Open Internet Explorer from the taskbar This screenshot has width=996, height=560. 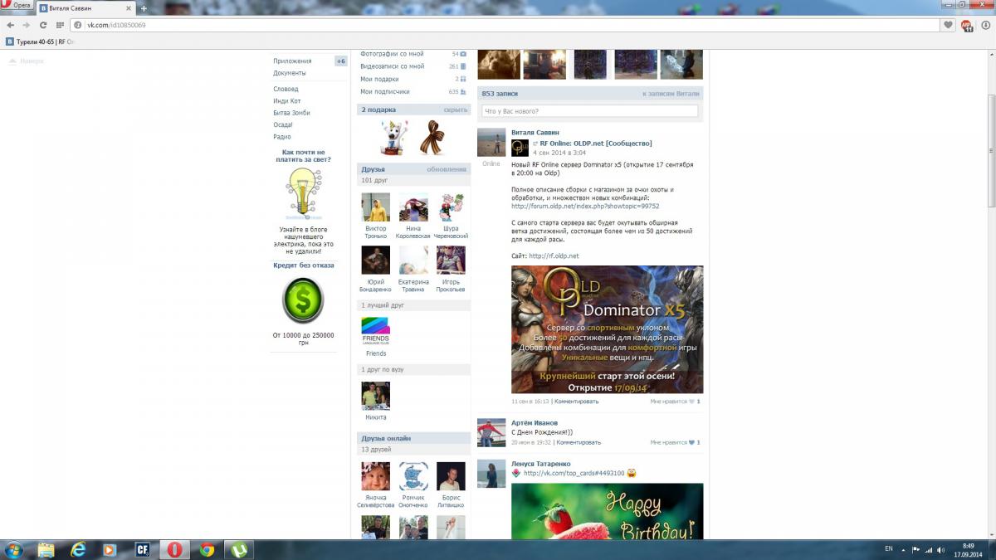78,549
